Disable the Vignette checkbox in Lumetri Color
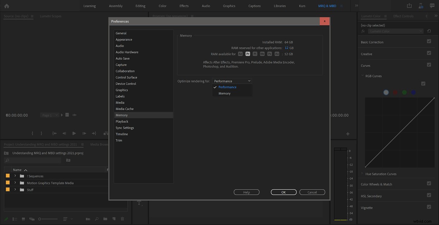Viewport: 439px width, 225px height. (429, 207)
